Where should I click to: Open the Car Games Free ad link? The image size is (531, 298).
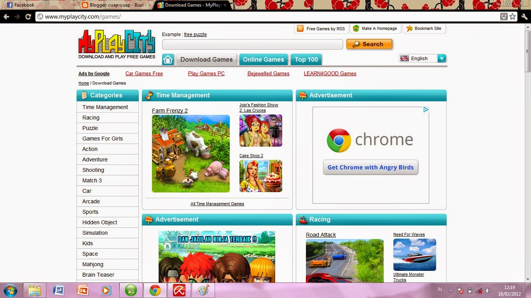point(144,73)
